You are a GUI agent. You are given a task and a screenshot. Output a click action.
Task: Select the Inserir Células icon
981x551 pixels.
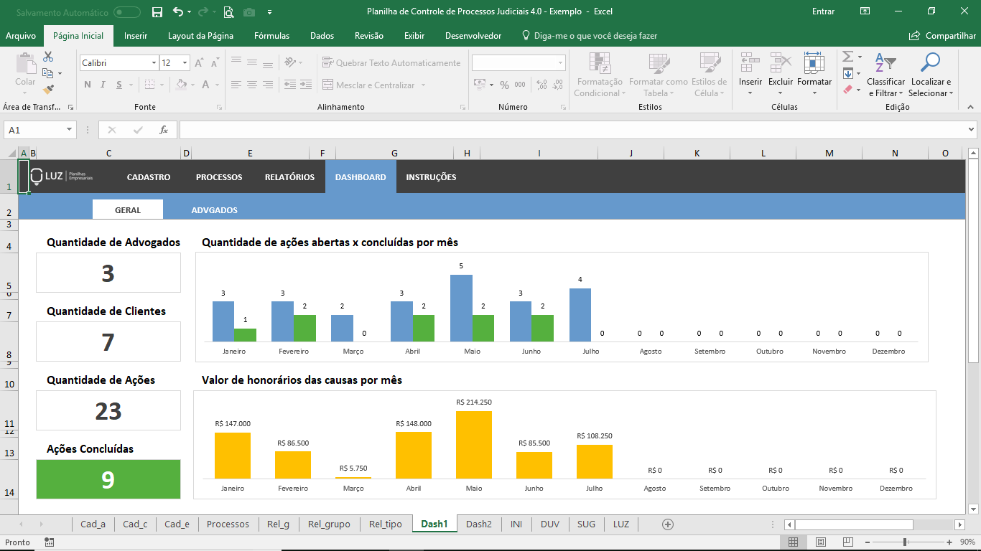point(750,69)
